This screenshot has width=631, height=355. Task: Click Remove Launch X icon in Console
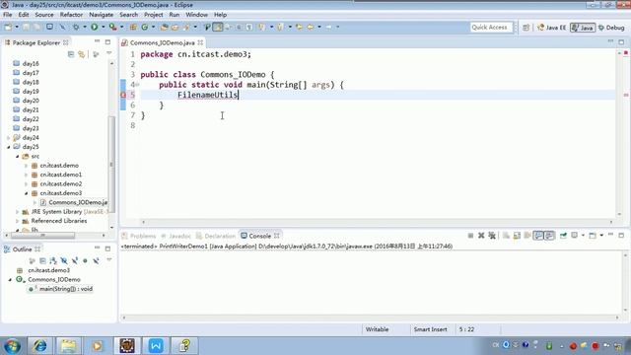[x=481, y=236]
